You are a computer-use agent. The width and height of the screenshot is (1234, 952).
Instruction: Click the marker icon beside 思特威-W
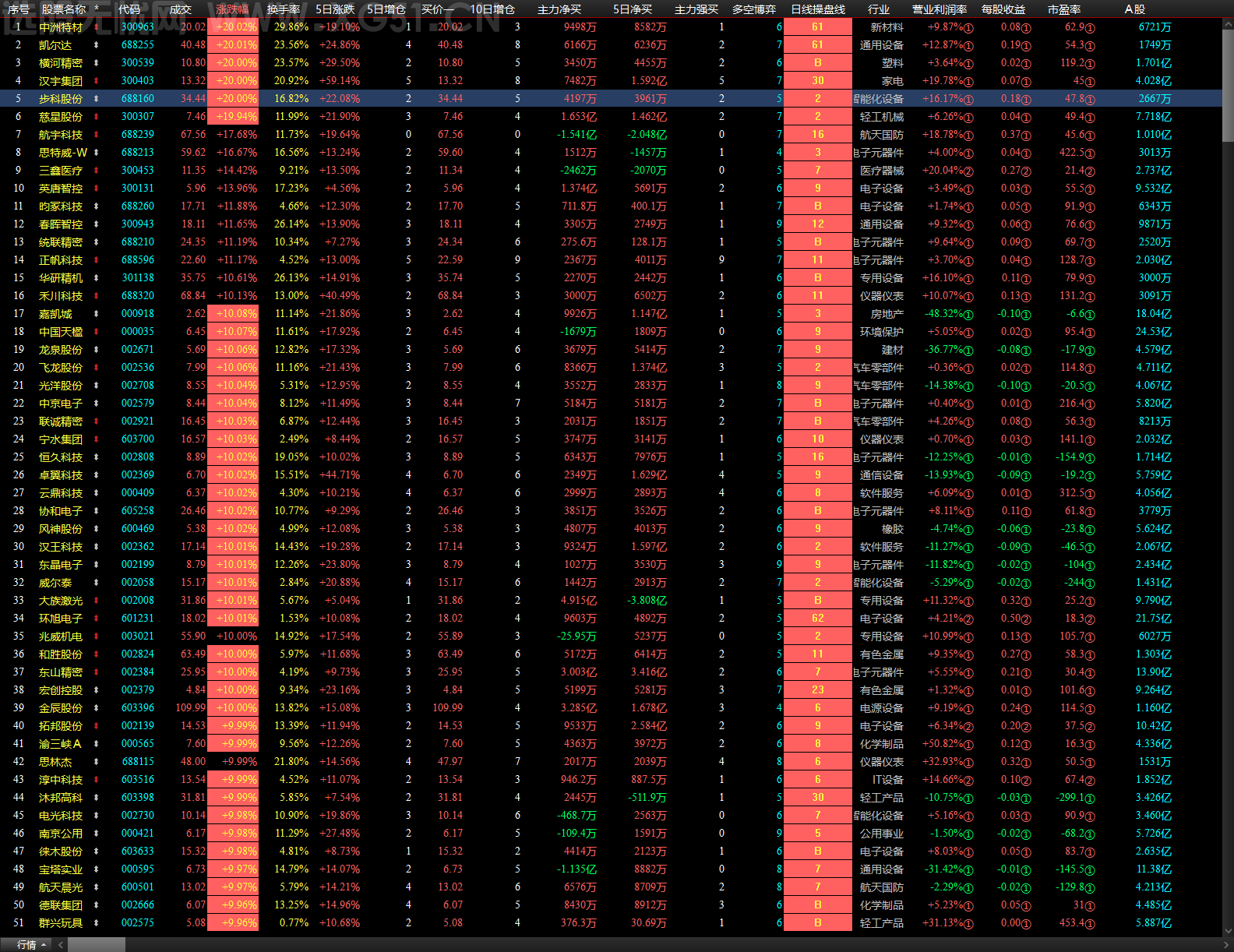click(x=97, y=153)
